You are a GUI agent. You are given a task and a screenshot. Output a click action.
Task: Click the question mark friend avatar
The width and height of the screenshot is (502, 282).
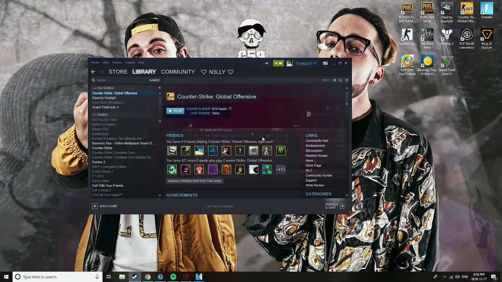(240, 150)
